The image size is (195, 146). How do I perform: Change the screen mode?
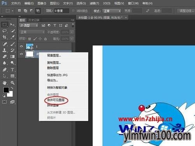pyautogui.click(x=12, y=102)
